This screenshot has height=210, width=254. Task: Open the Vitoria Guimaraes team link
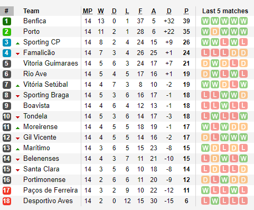click(51, 63)
